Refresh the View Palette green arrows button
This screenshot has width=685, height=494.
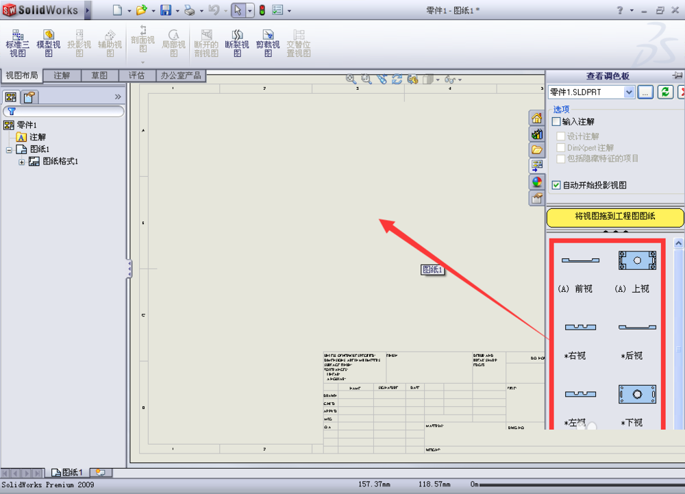tap(665, 92)
